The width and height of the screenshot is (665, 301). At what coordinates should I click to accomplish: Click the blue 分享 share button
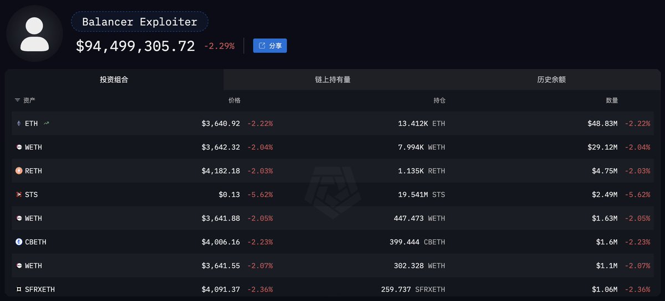pyautogui.click(x=270, y=46)
